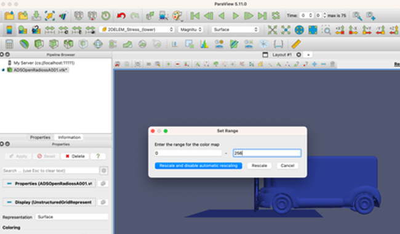Click the Slice filter icon
400x234 pixels.
pos(54,44)
